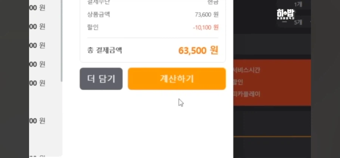Click the 하밥 logo watermark

pos(285,14)
